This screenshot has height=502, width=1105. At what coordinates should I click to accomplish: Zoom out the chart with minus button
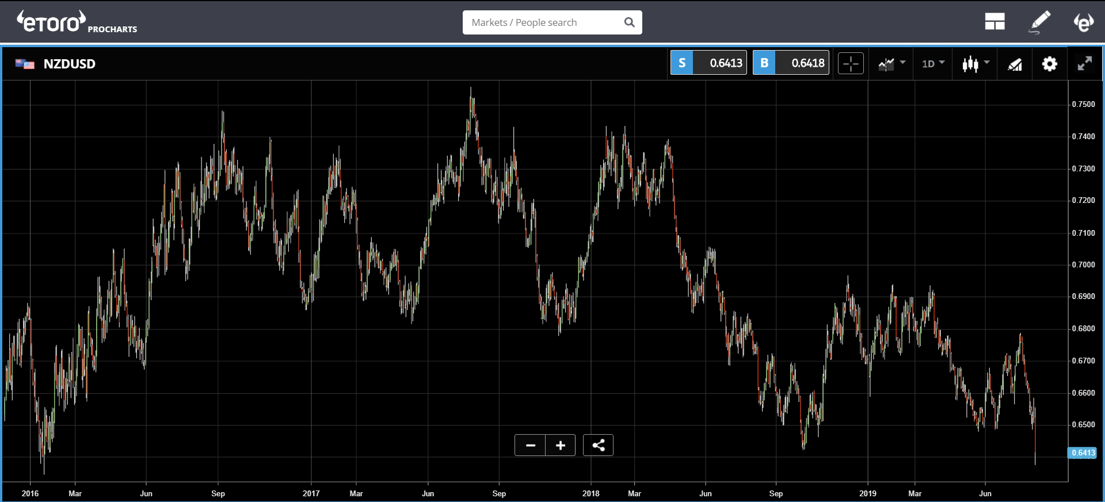coord(530,445)
